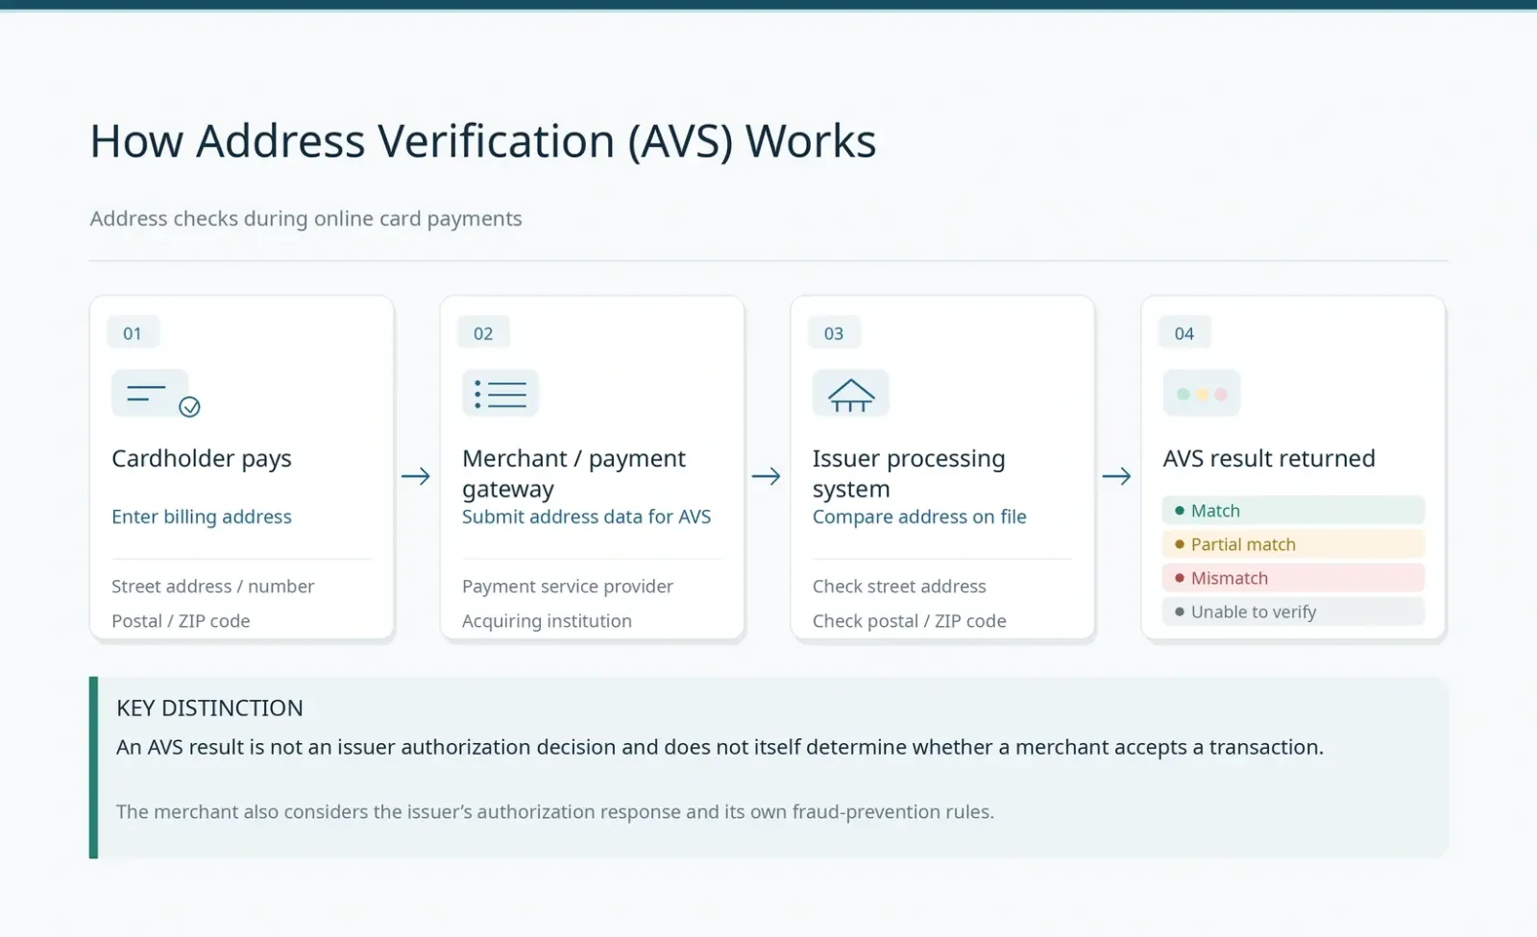The height and width of the screenshot is (937, 1537).
Task: Click the sentence starting An AVS result
Action: (x=720, y=747)
